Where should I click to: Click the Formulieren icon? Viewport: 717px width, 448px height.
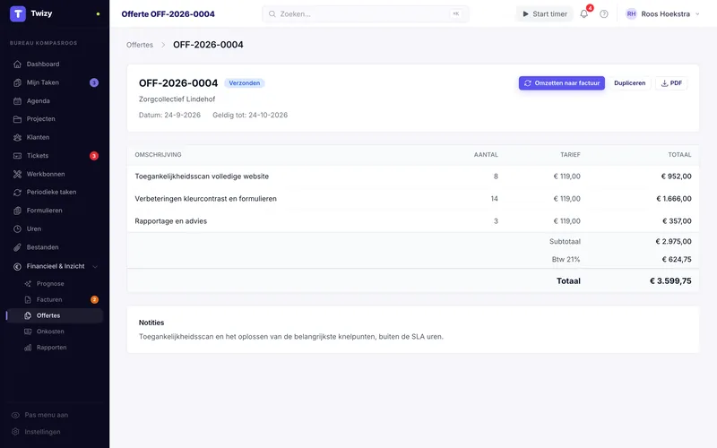17,211
